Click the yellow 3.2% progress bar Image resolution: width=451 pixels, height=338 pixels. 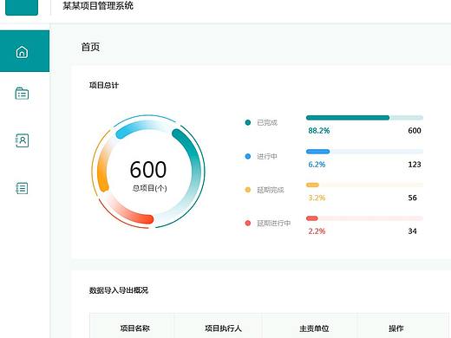click(x=364, y=185)
